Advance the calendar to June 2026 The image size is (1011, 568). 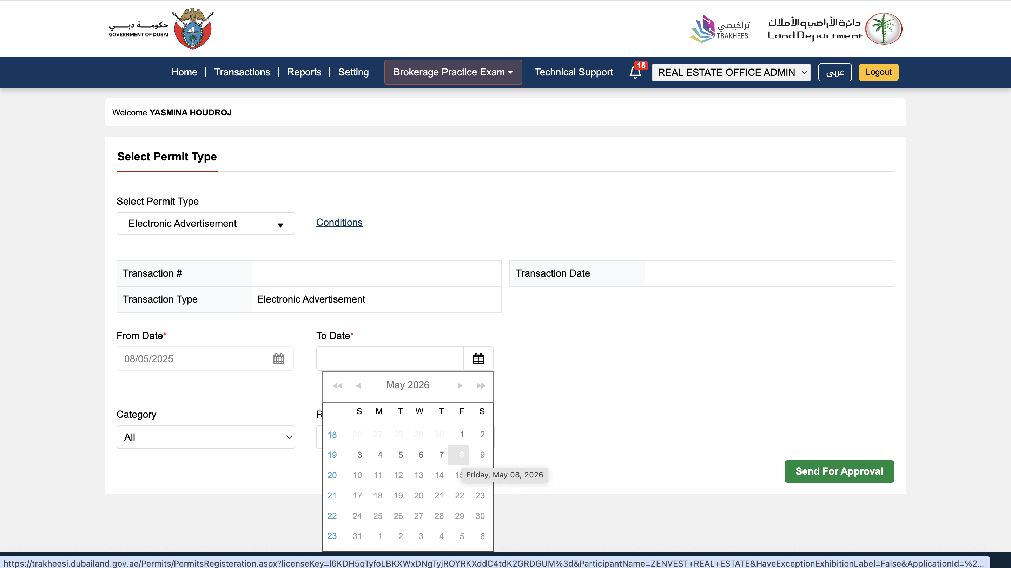[460, 385]
